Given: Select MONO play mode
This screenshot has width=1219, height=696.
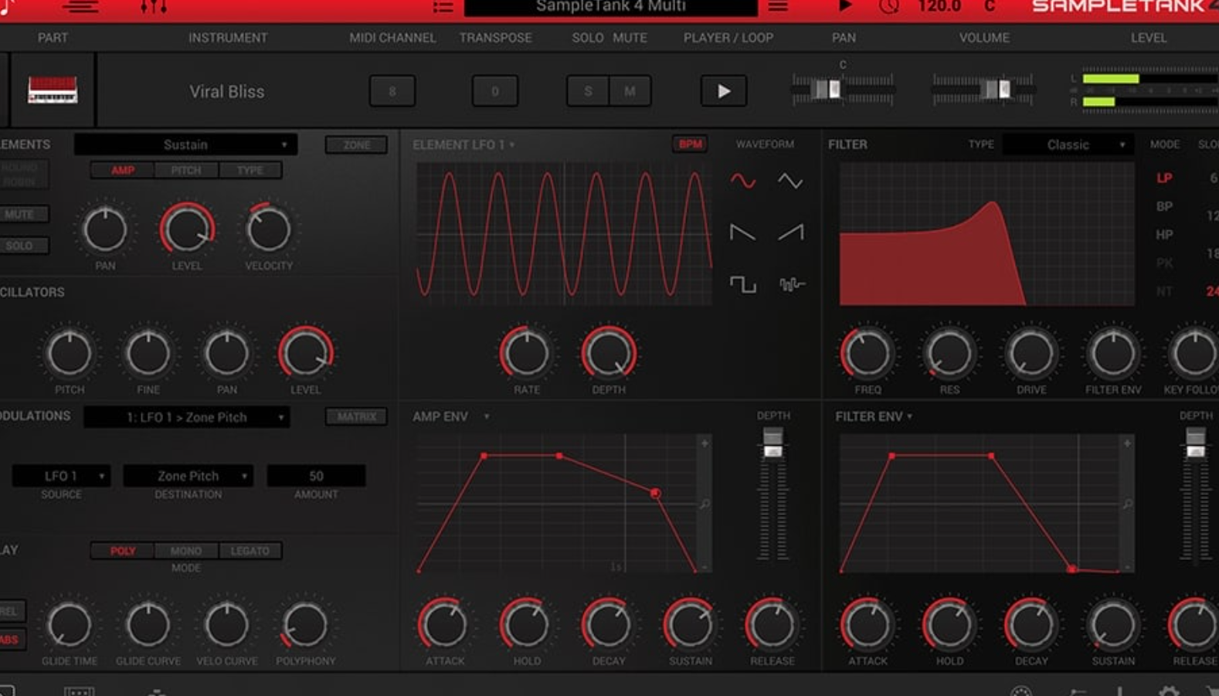Looking at the screenshot, I should [x=186, y=551].
